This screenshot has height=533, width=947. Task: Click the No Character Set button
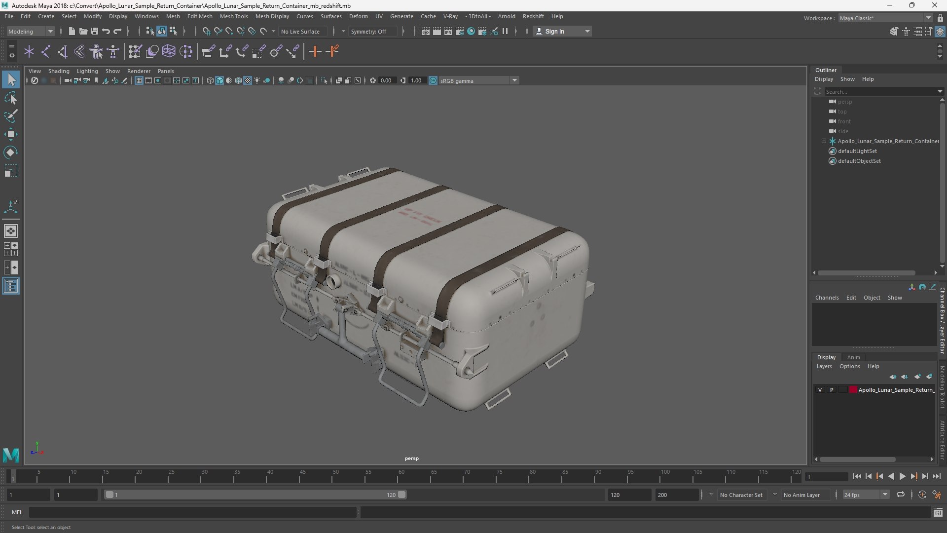[741, 495]
